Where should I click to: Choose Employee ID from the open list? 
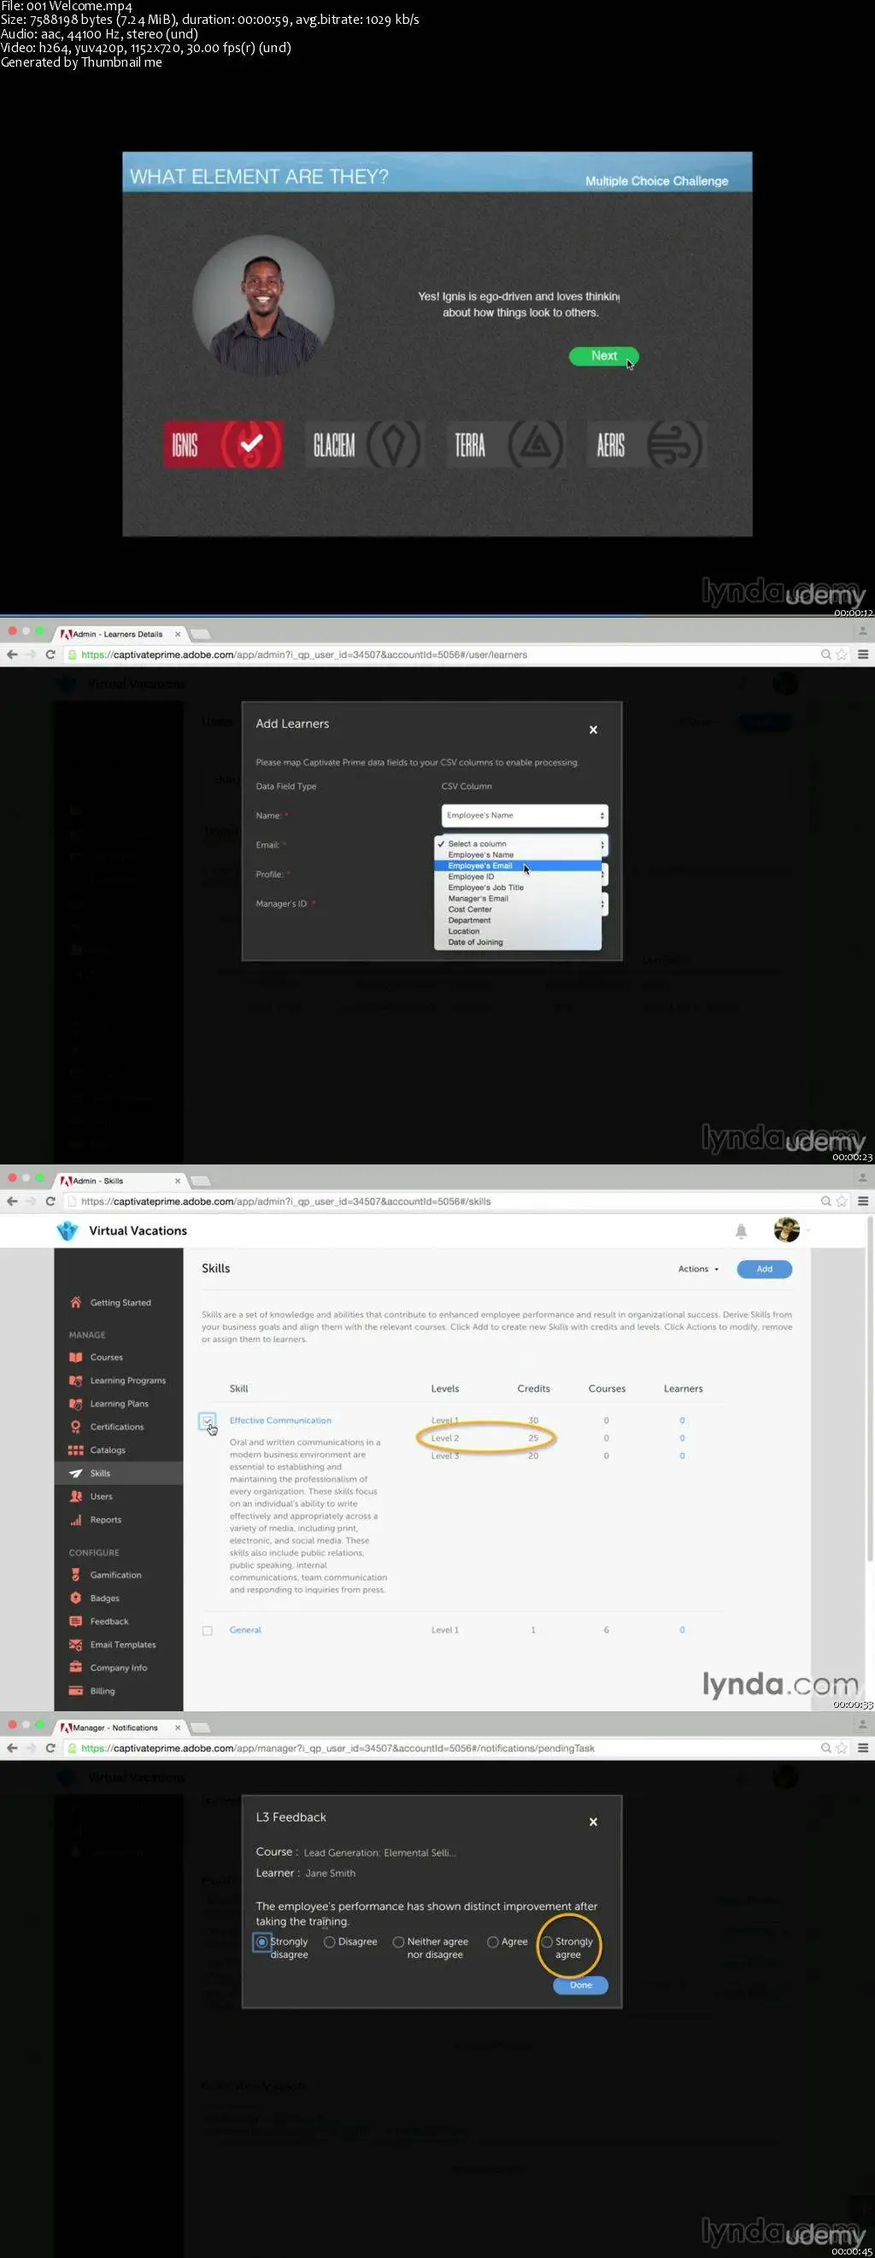[517, 877]
